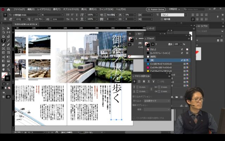Toggle text formatting T in Swatches panel
Viewport: 225px width, 141px height.
[x=156, y=44]
